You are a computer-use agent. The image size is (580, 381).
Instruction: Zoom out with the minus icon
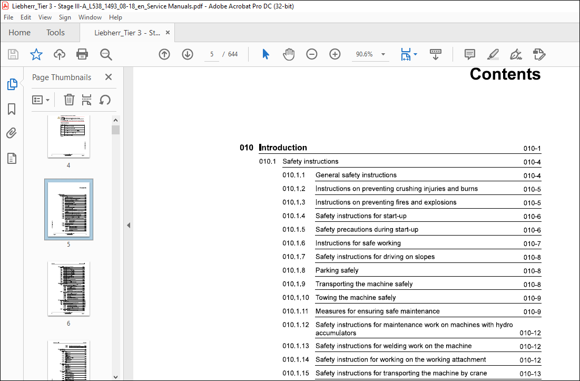click(x=312, y=54)
